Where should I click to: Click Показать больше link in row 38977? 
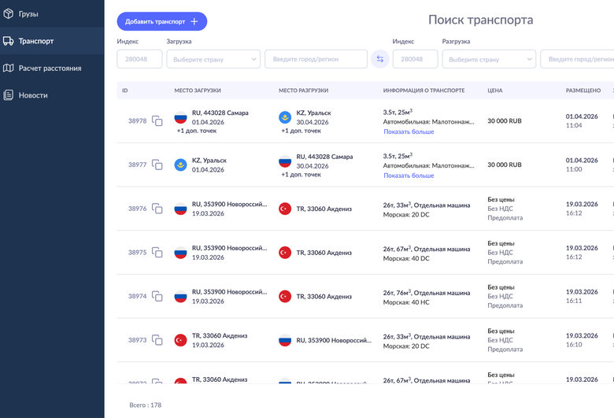click(409, 176)
